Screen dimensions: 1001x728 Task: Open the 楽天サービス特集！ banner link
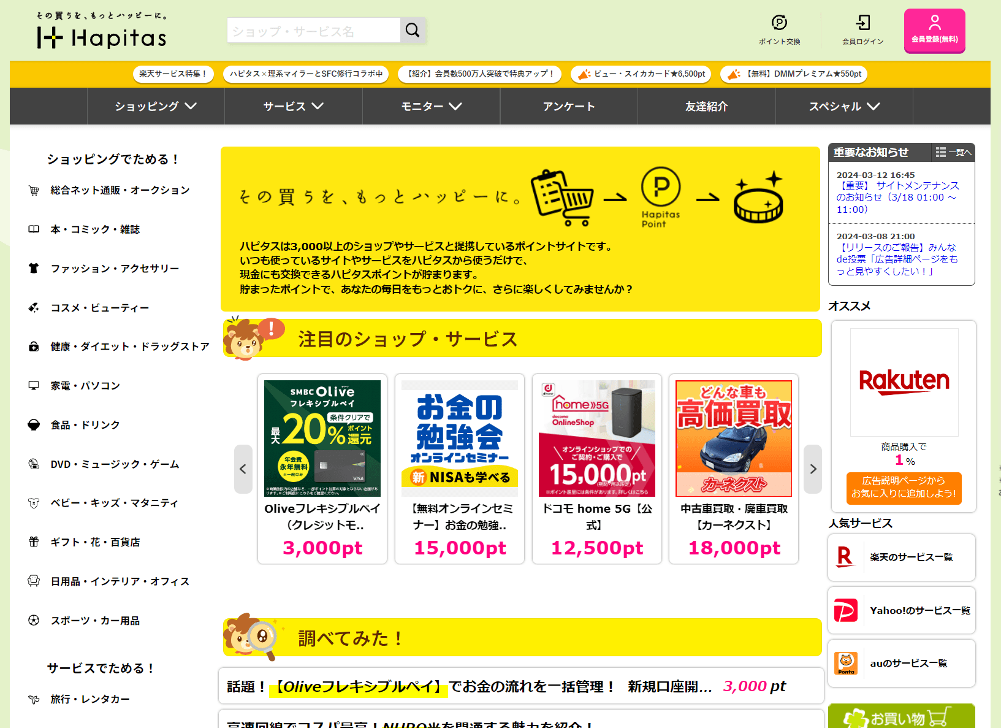(173, 74)
